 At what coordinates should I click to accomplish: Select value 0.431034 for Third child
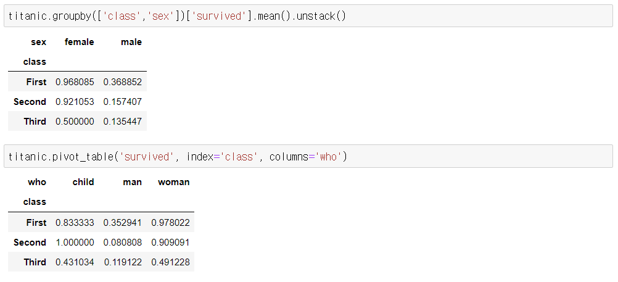pos(75,262)
